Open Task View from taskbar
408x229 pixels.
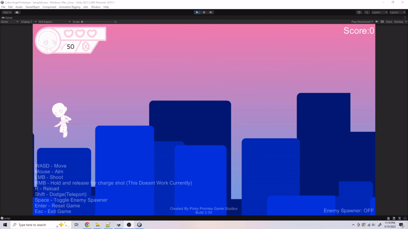coord(76,225)
